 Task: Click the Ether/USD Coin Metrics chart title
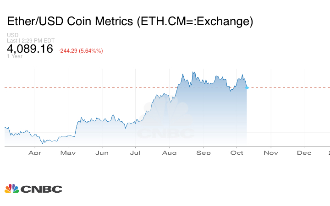click(130, 21)
